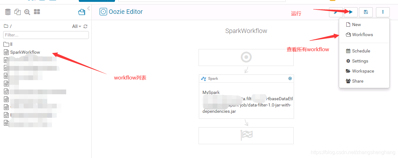The height and width of the screenshot is (158, 398).
Task: Choose Schedule from the dropdown menu
Action: click(x=364, y=51)
